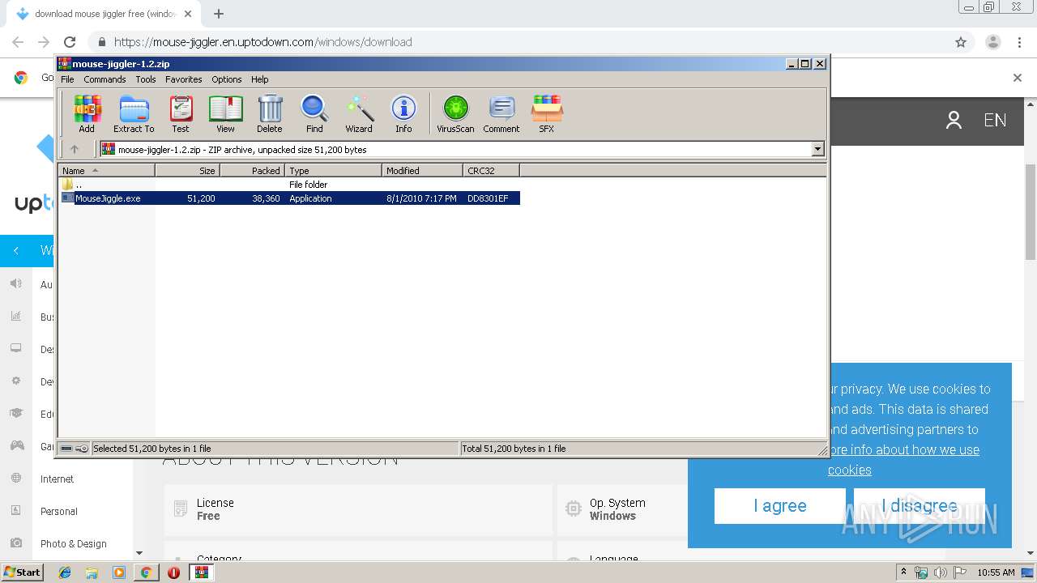
Task: Click the back chevron in blue sidebar header
Action: coord(16,251)
